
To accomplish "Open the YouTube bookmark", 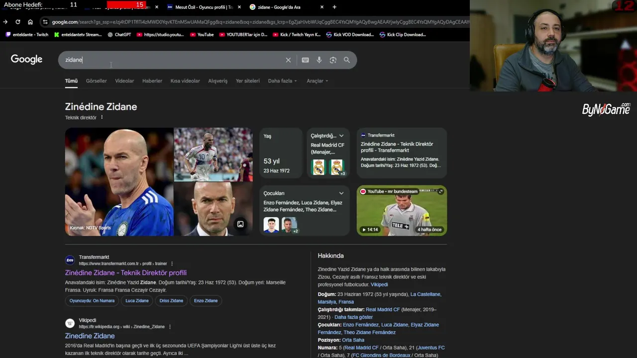I will click(x=202, y=35).
